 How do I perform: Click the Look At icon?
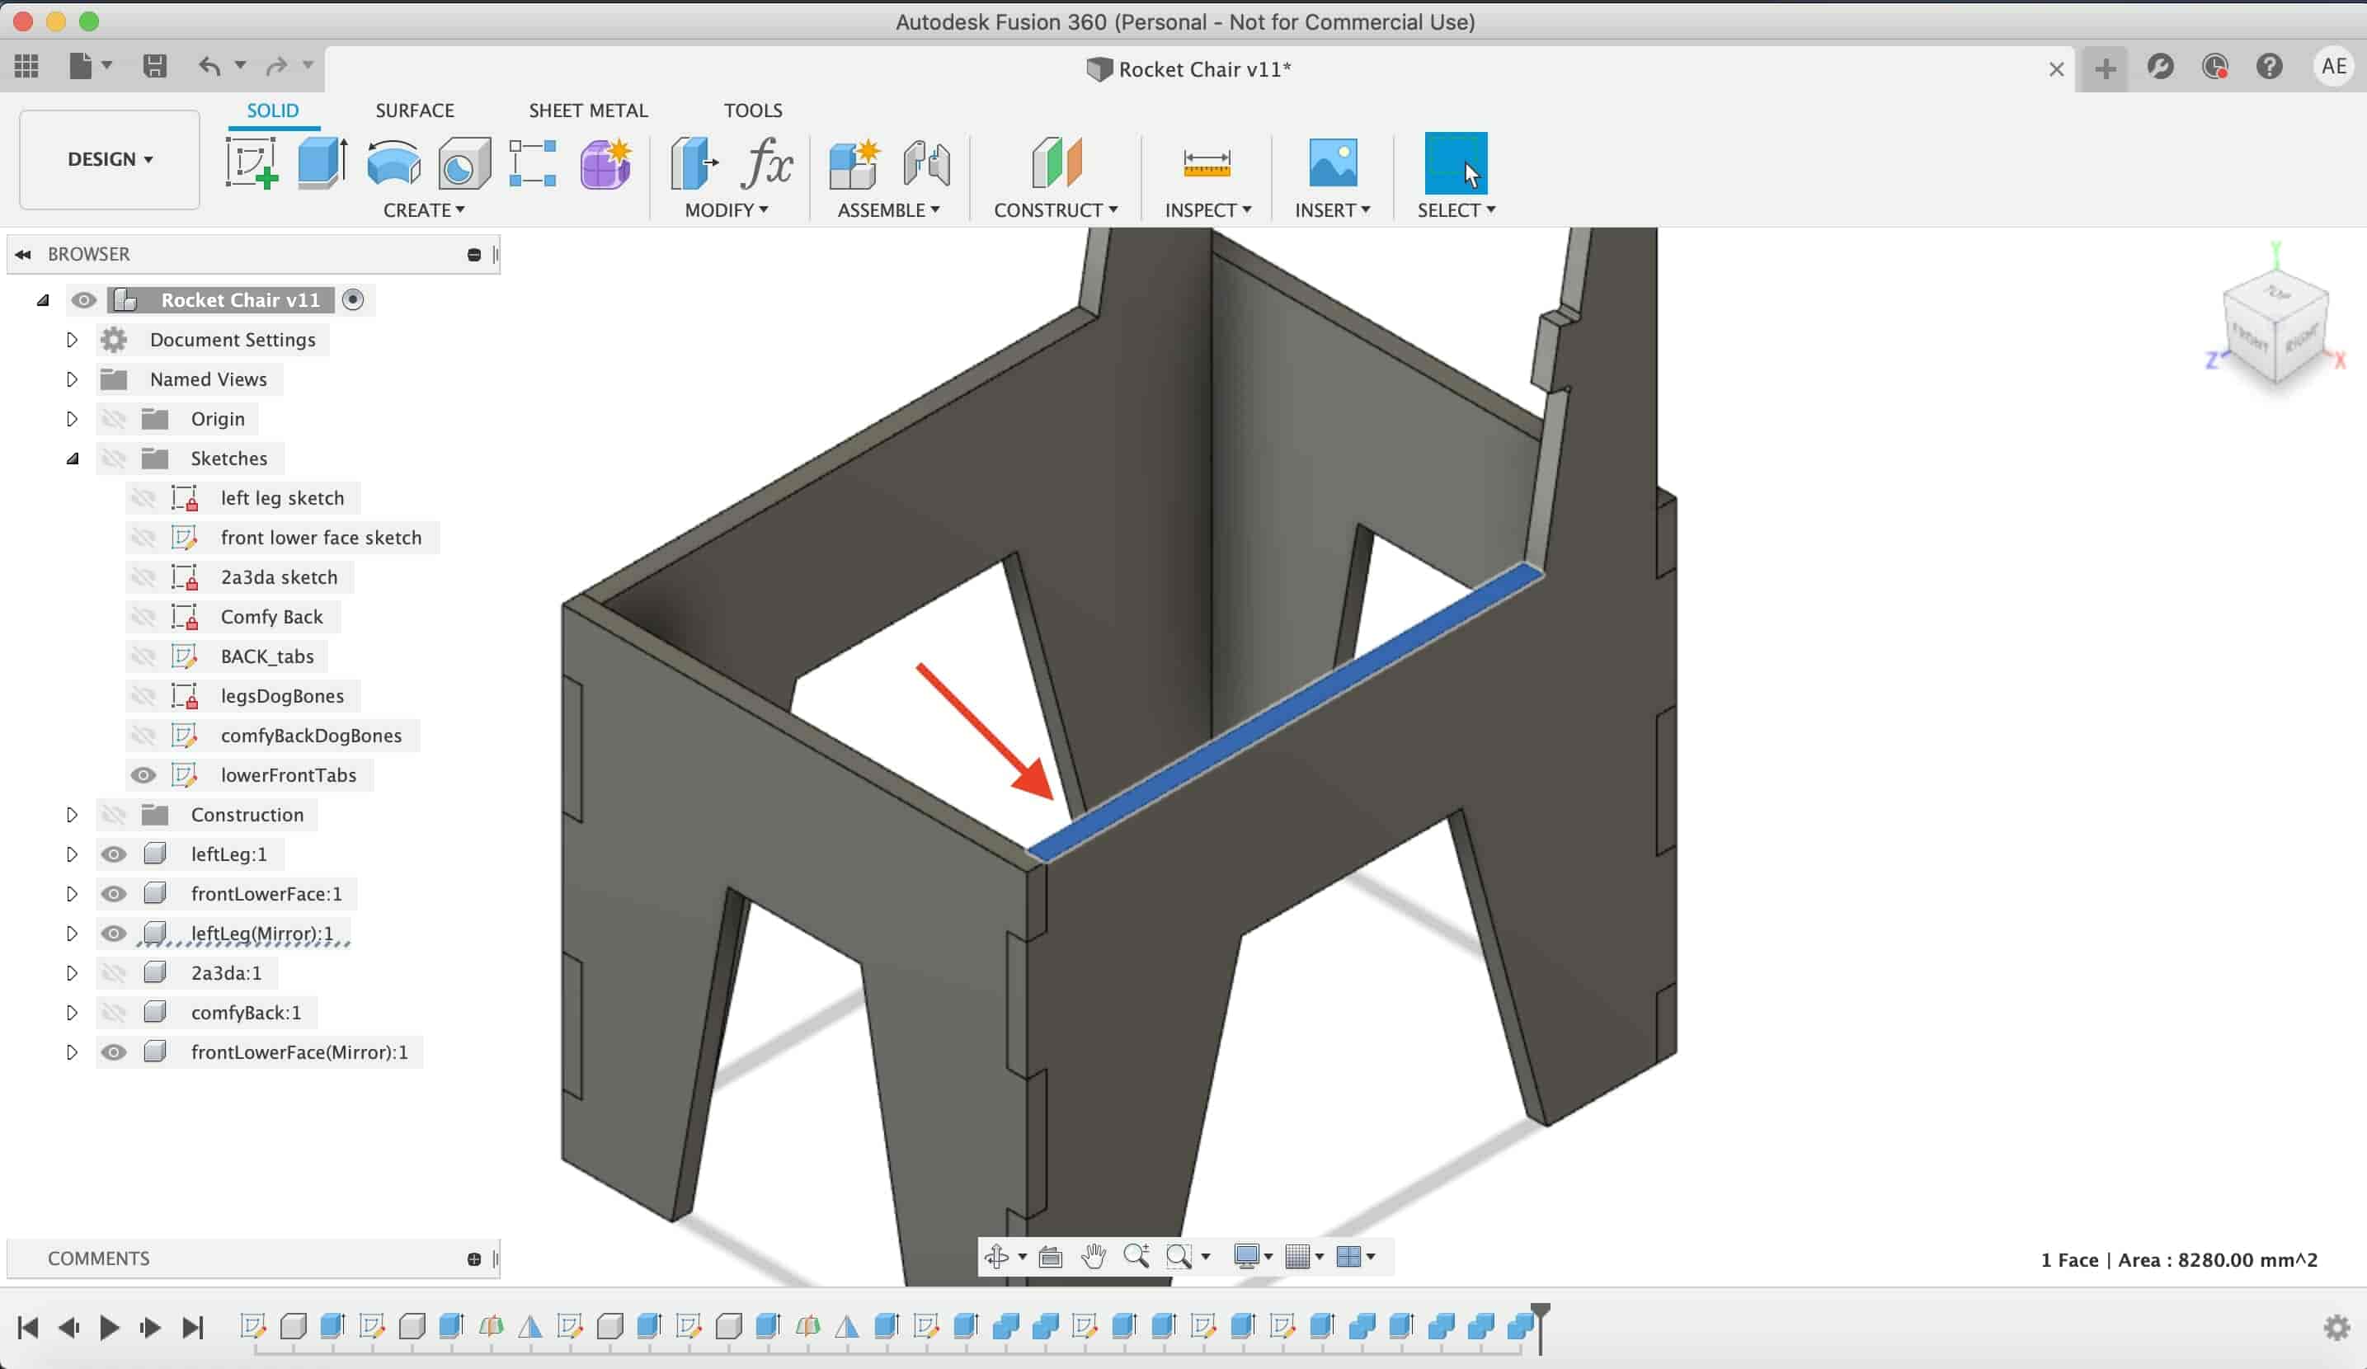pos(1050,1256)
